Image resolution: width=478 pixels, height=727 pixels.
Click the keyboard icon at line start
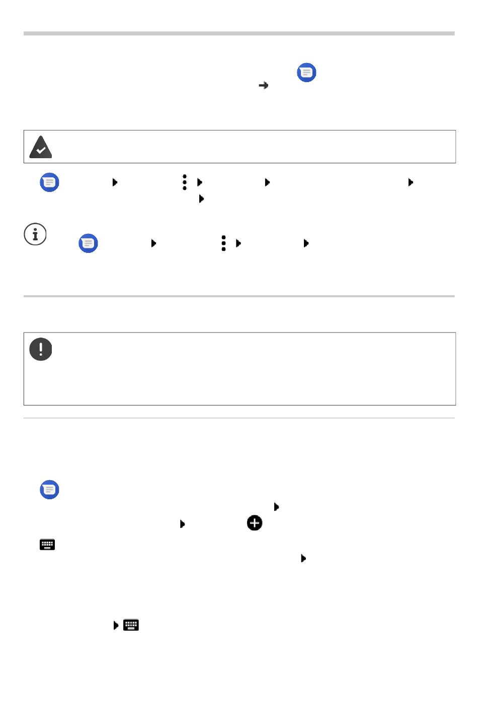point(47,545)
